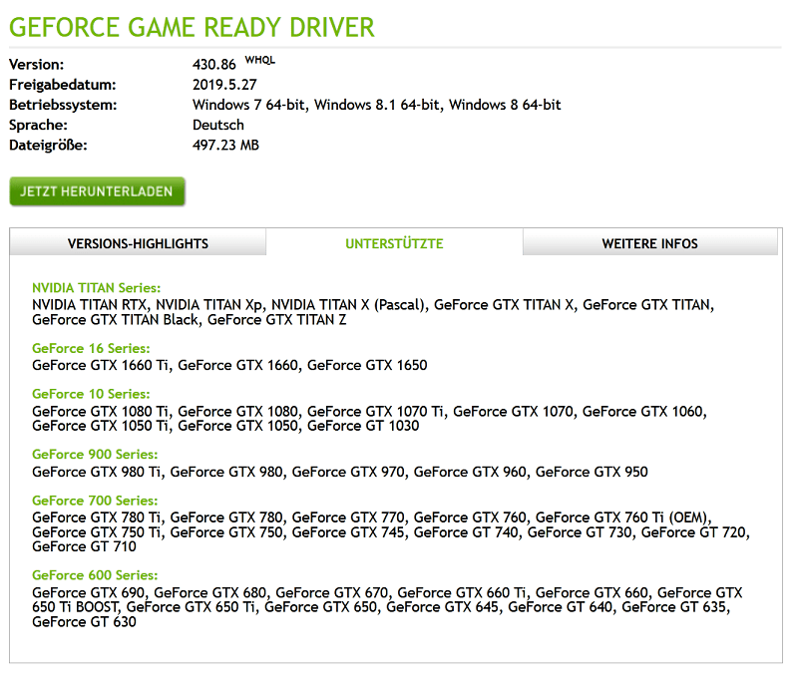Click GeForce GTX 745 entry

tap(348, 532)
